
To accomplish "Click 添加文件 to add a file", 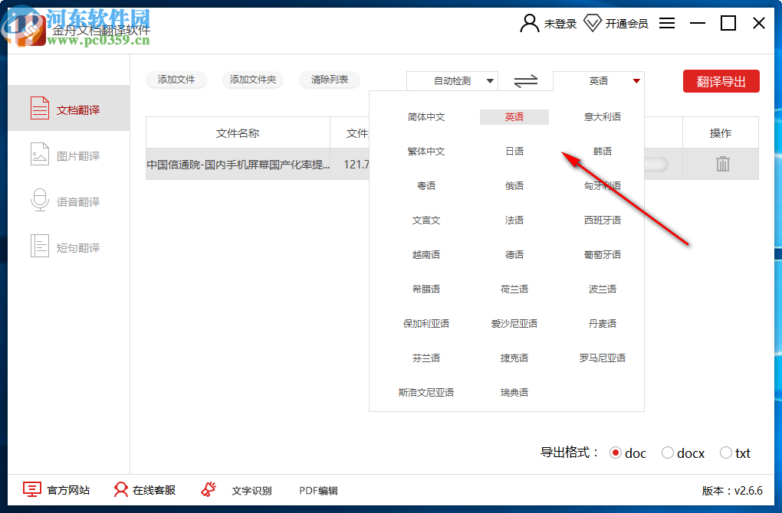I will [x=176, y=80].
